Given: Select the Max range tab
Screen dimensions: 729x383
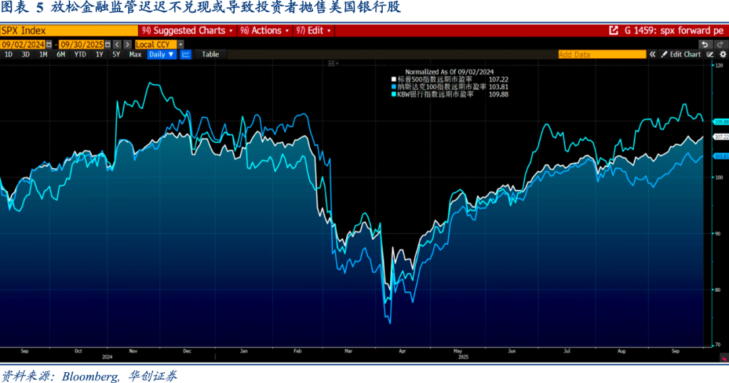Looking at the screenshot, I should pos(135,55).
